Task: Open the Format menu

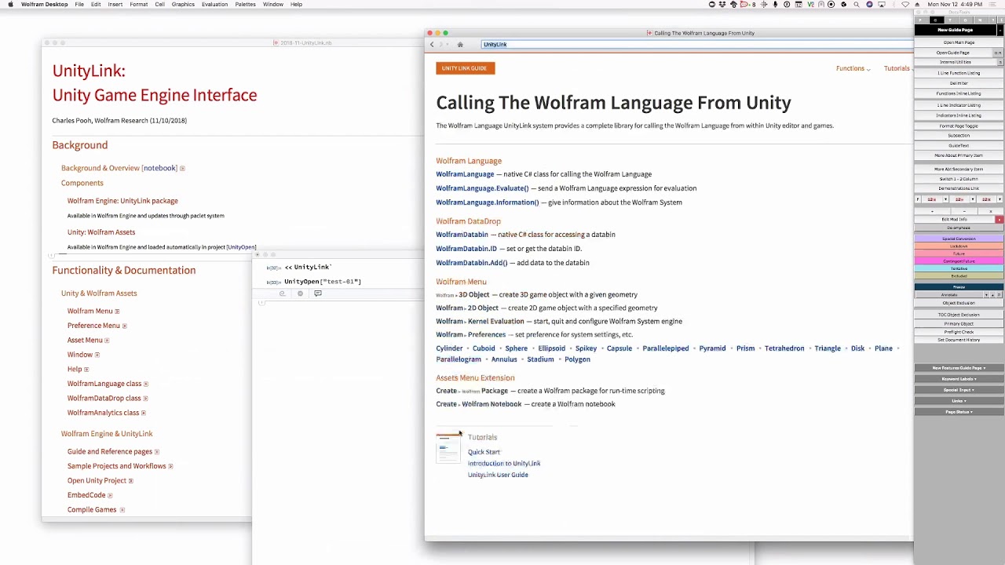Action: click(x=139, y=5)
